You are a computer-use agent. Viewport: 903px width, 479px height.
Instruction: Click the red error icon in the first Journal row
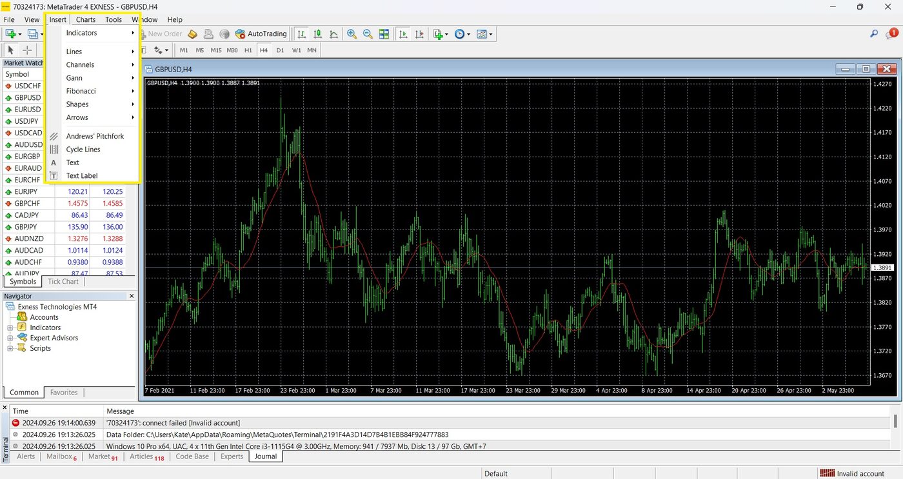click(16, 423)
